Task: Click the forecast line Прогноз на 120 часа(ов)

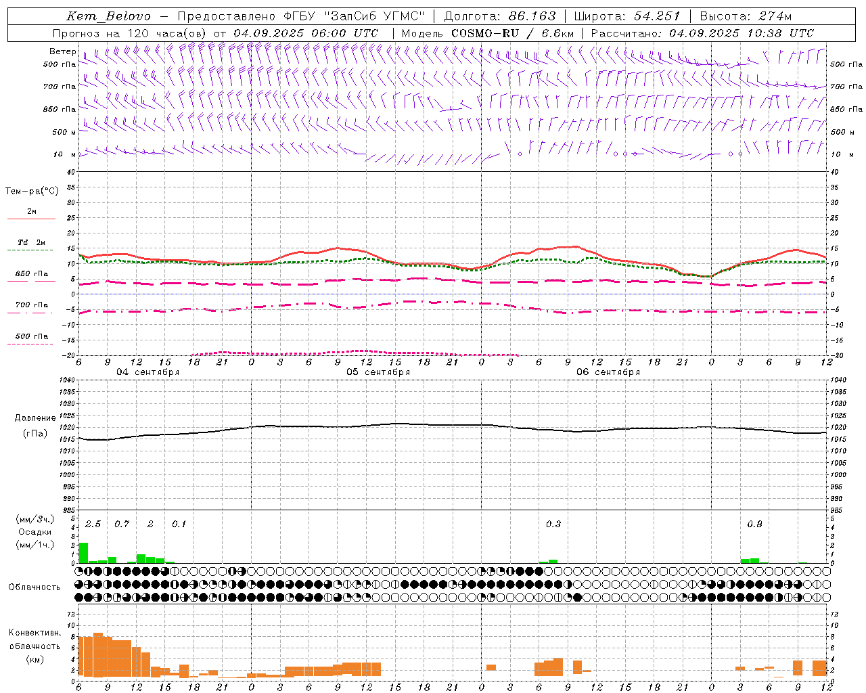Action: click(131, 33)
